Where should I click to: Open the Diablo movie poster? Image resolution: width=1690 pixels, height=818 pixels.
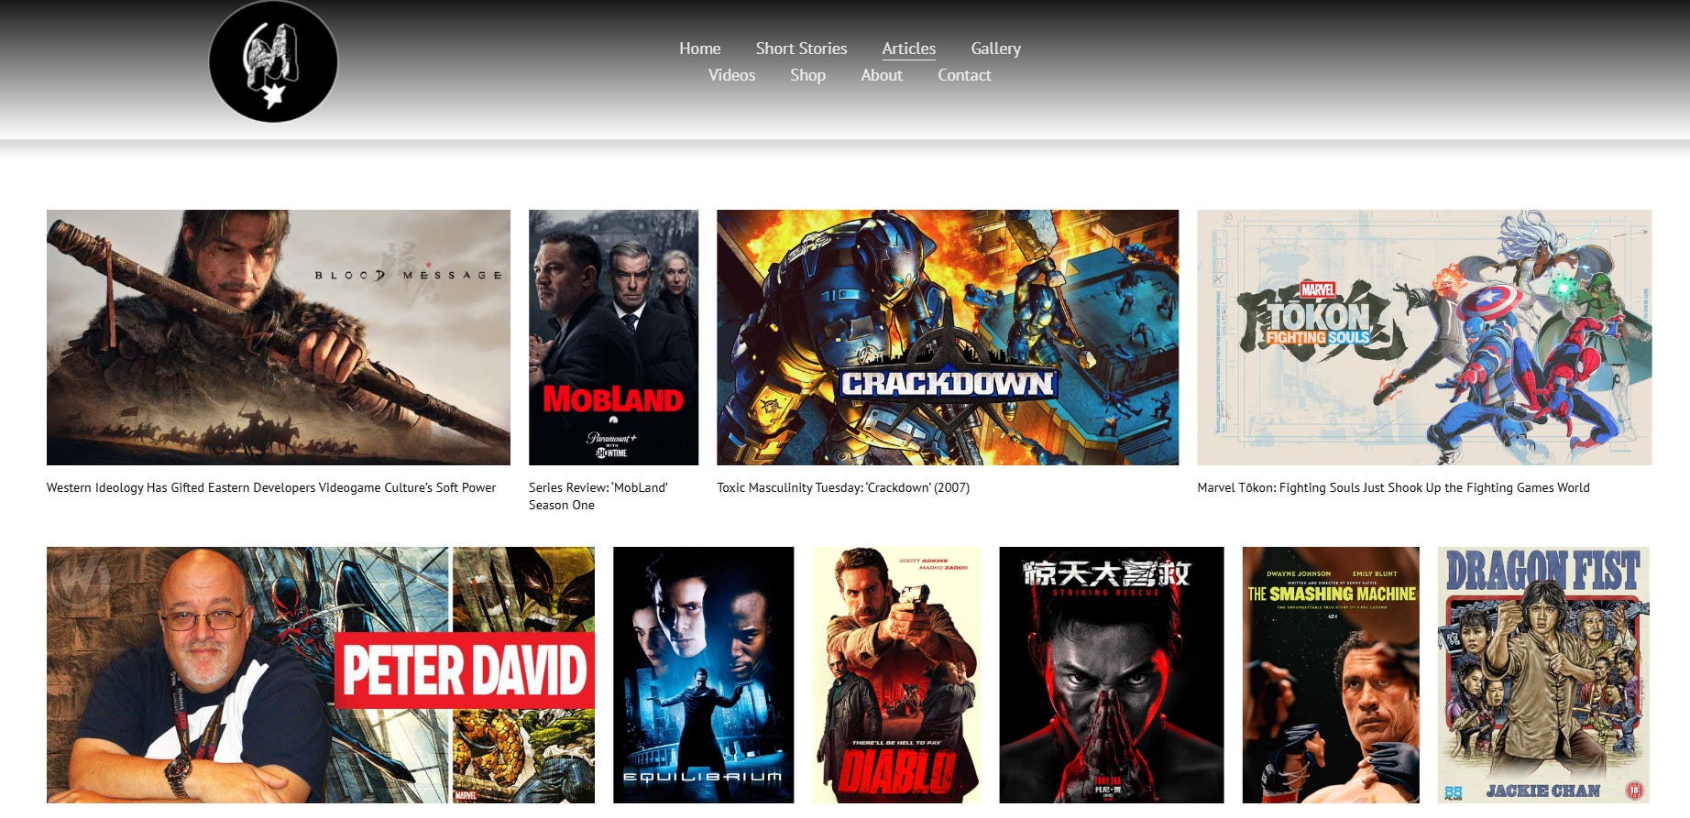coord(896,675)
